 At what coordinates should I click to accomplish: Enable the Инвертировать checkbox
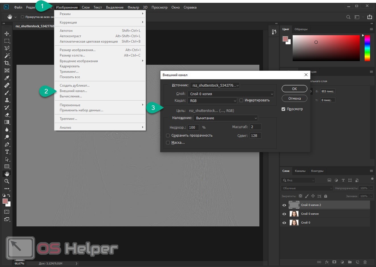241,100
